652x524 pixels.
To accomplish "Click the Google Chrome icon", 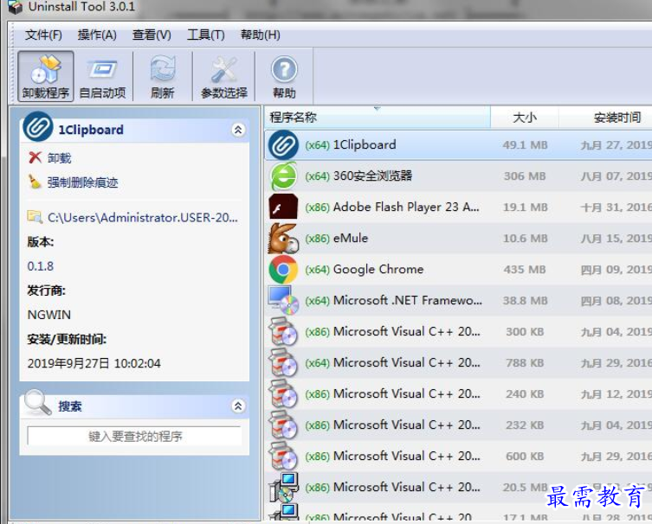I will coord(283,270).
